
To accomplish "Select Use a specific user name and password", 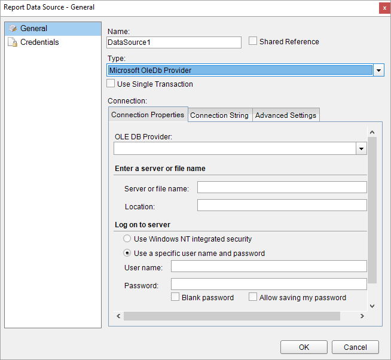I will (x=127, y=253).
